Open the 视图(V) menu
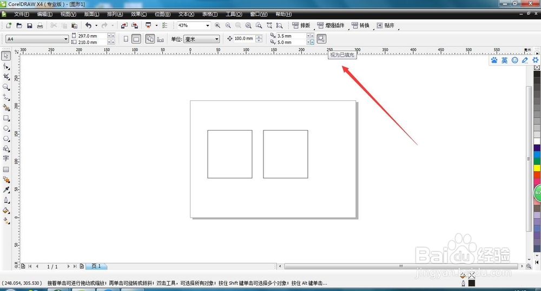541x291 pixels. click(x=68, y=14)
